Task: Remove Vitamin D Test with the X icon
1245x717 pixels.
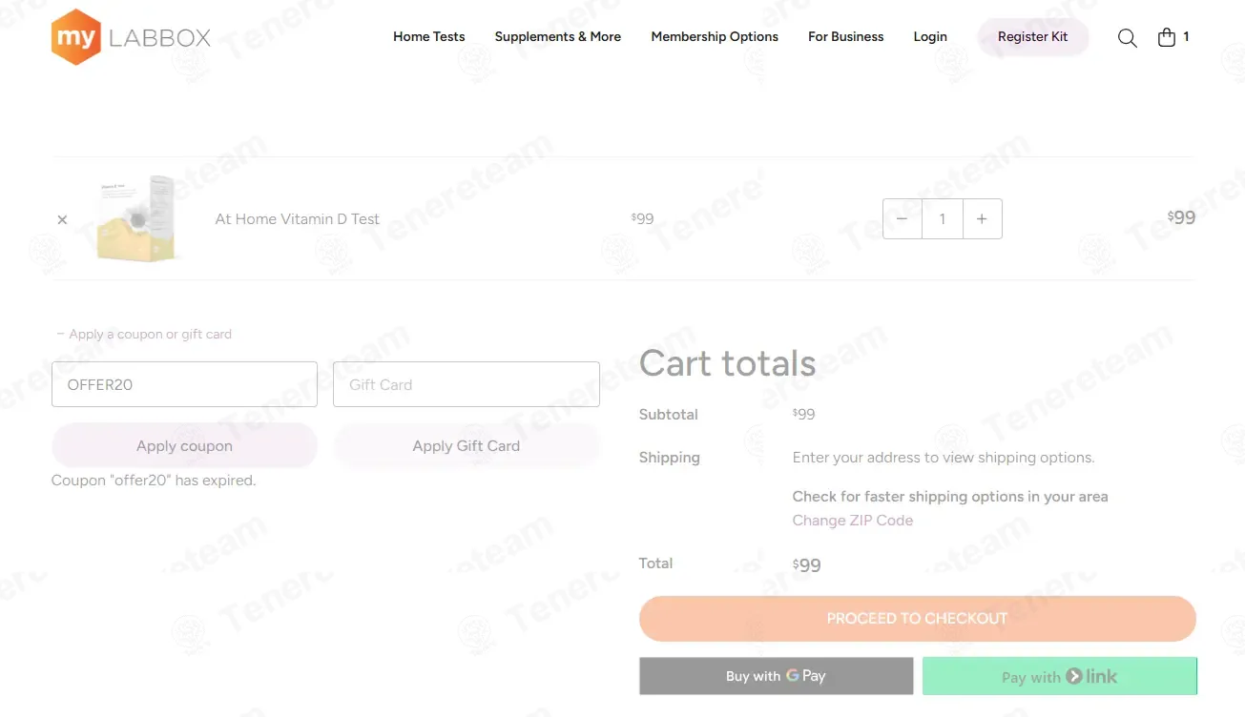Action: pyautogui.click(x=62, y=219)
